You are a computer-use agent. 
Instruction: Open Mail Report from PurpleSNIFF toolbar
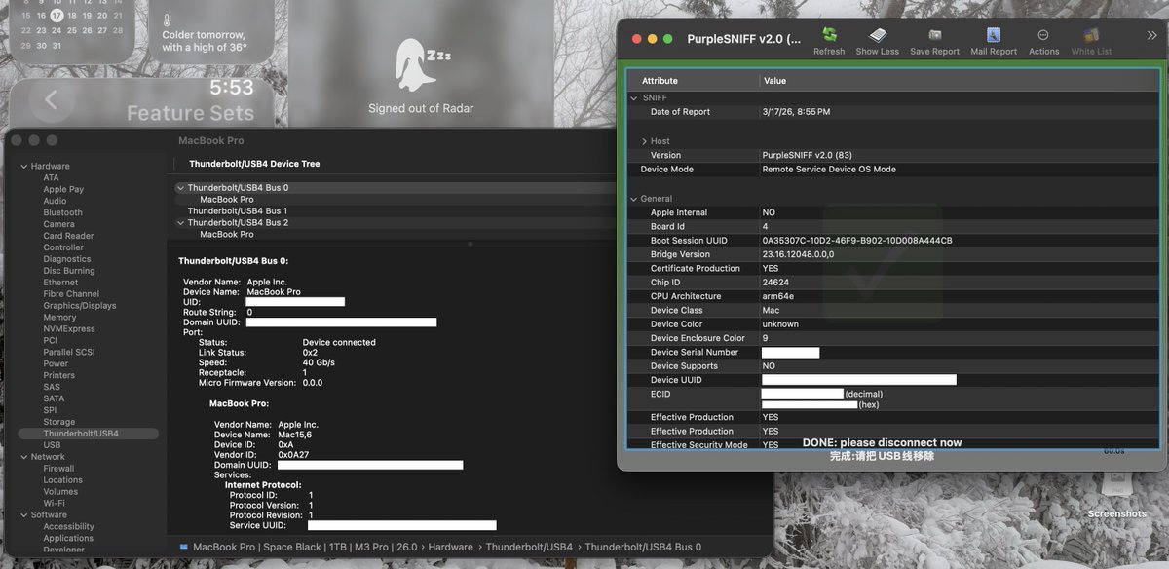[994, 36]
